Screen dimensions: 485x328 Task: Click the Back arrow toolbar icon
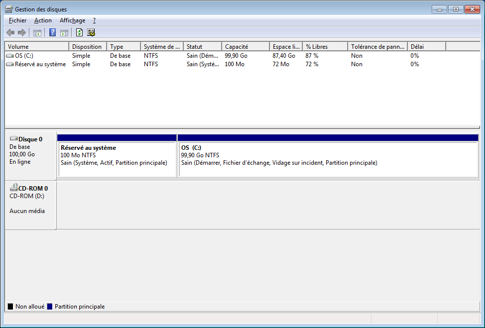pos(10,32)
